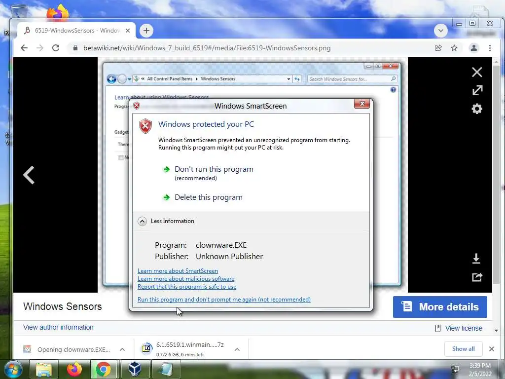Click the Search Windows Sensors box in image
This screenshot has height=379, width=505.
pyautogui.click(x=352, y=79)
